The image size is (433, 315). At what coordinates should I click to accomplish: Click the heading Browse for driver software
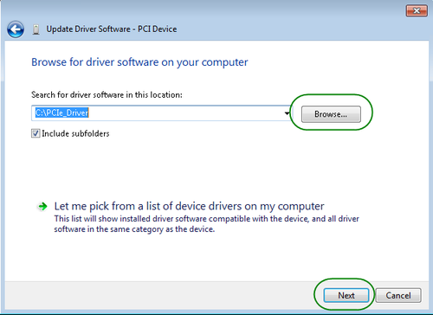(139, 62)
